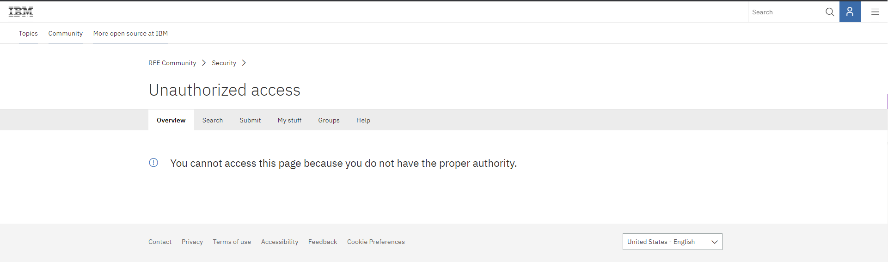Screen dimensions: 888x262
Task: Go to RFE Community breadcrumb
Action: tap(172, 63)
